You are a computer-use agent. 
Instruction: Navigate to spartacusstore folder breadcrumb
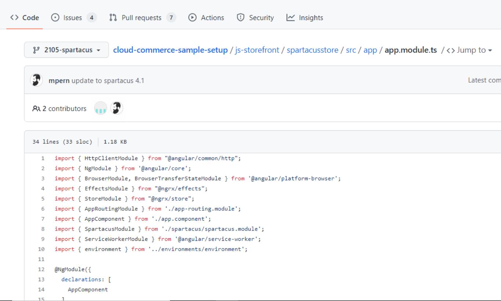click(312, 50)
